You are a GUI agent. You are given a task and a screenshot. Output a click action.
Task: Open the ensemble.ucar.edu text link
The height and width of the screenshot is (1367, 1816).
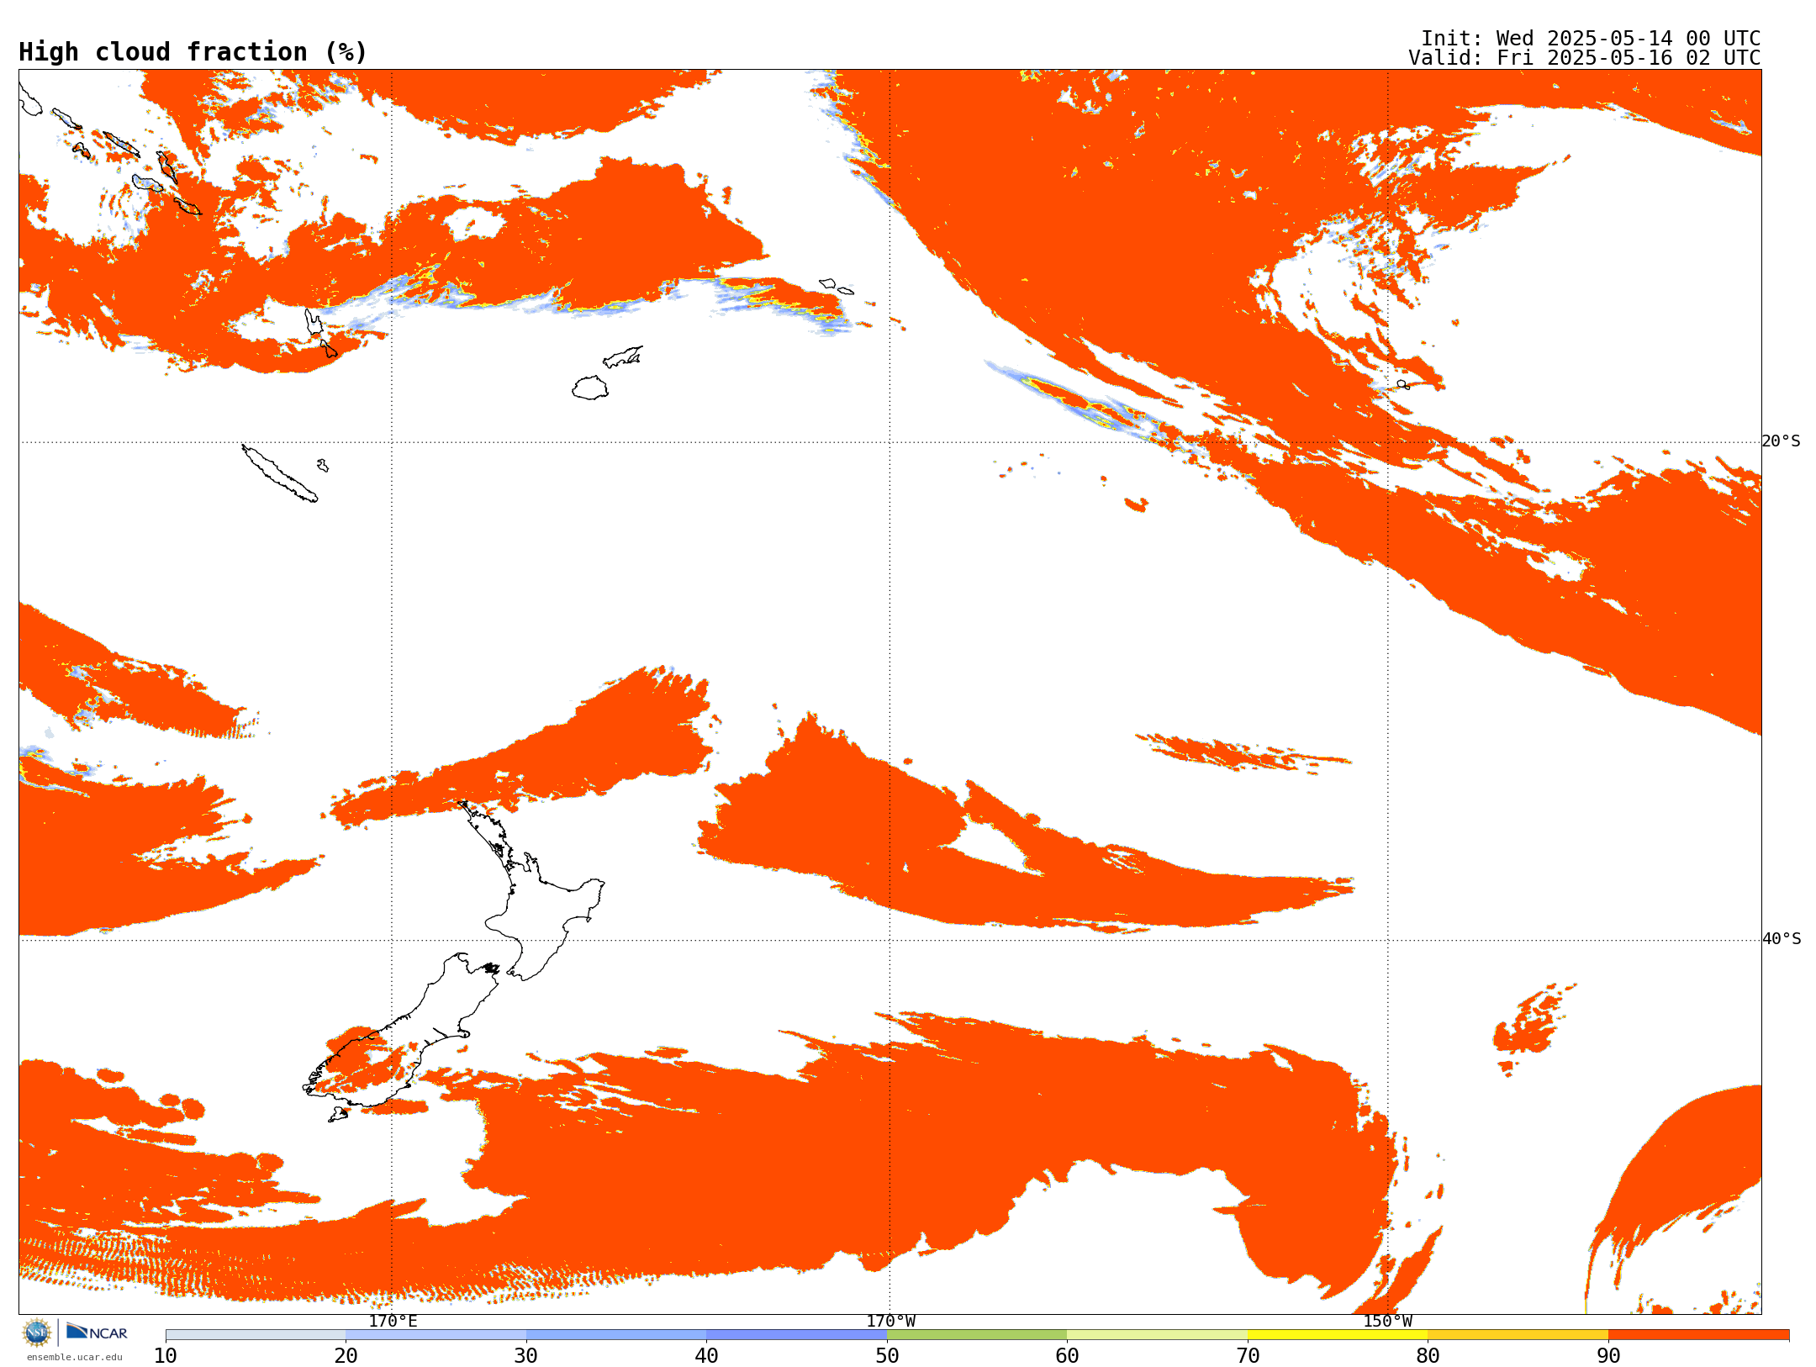pyautogui.click(x=75, y=1357)
